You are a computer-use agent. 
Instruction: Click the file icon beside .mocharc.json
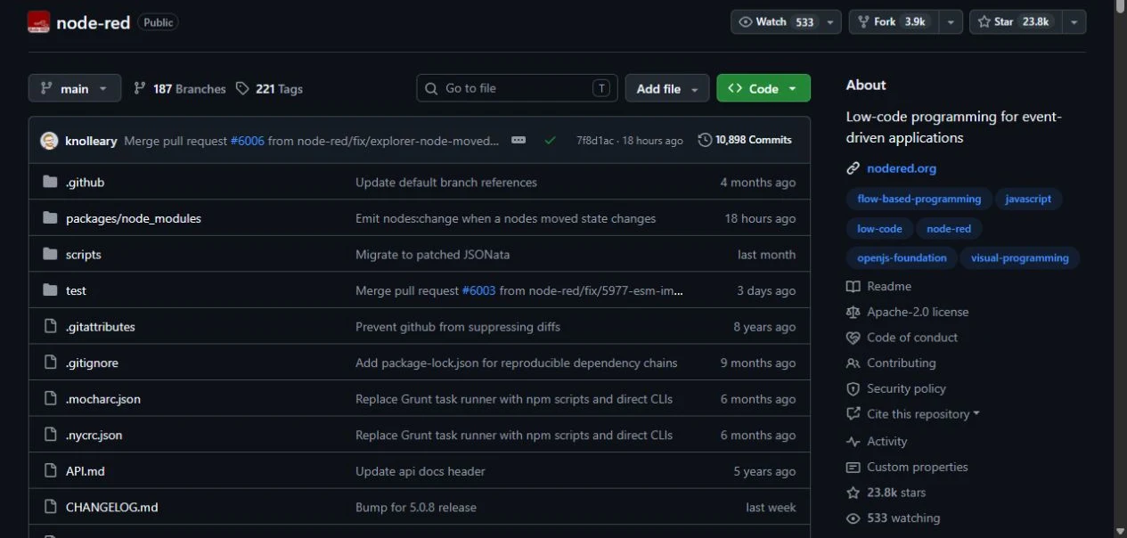[50, 399]
